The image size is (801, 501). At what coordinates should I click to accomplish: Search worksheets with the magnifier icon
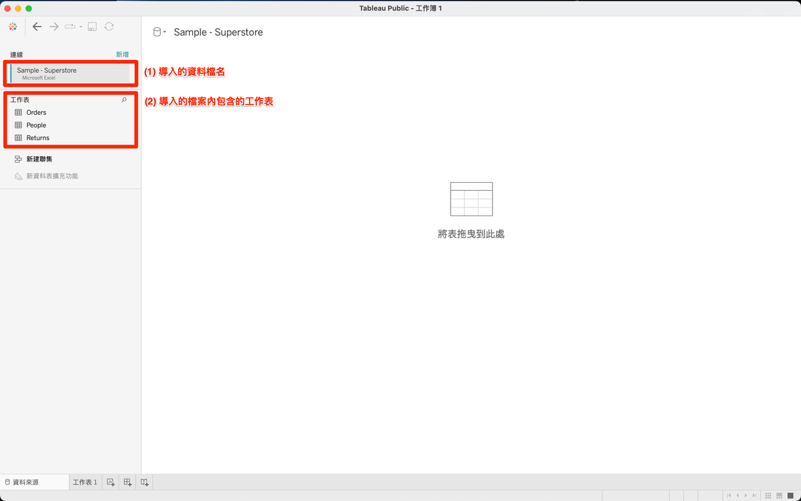[123, 100]
